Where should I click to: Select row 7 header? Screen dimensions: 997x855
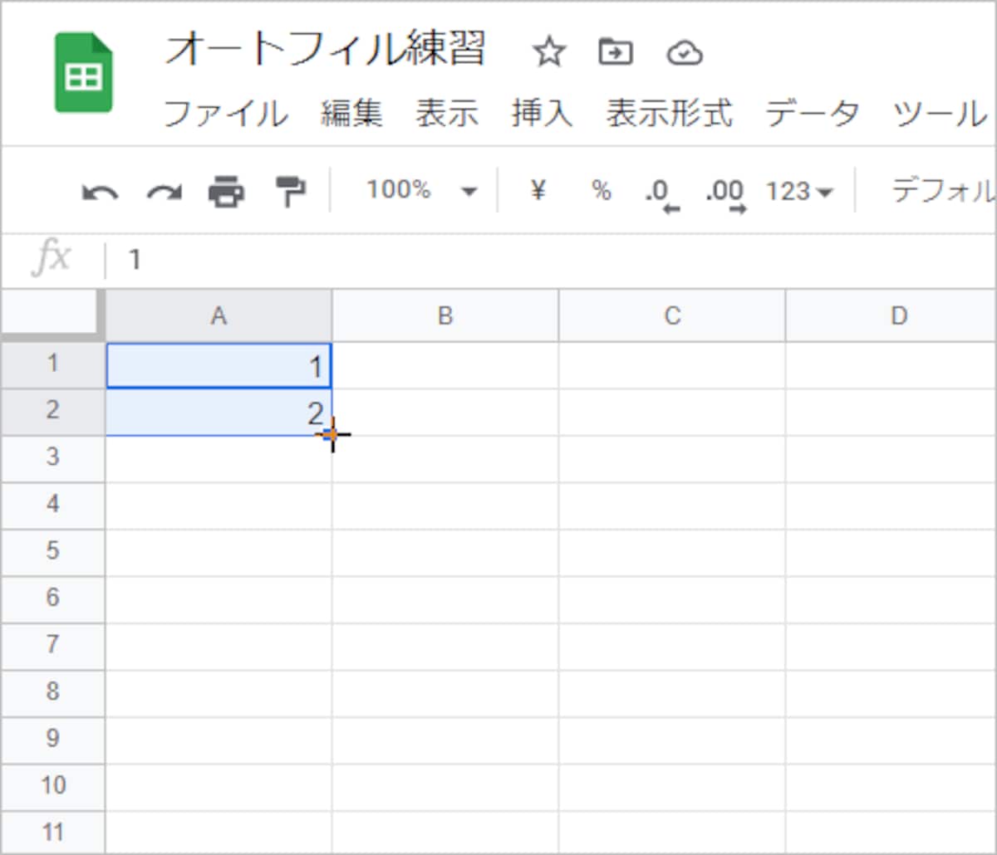coord(53,646)
